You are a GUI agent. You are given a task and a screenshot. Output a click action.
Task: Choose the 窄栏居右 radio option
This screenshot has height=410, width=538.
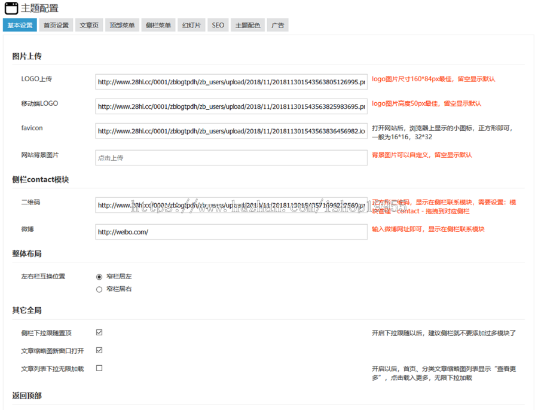99,289
